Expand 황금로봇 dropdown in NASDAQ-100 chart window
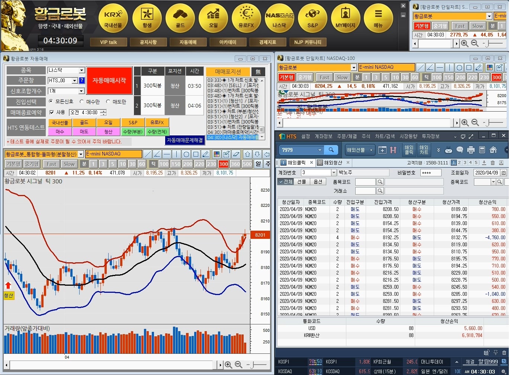 (354, 67)
